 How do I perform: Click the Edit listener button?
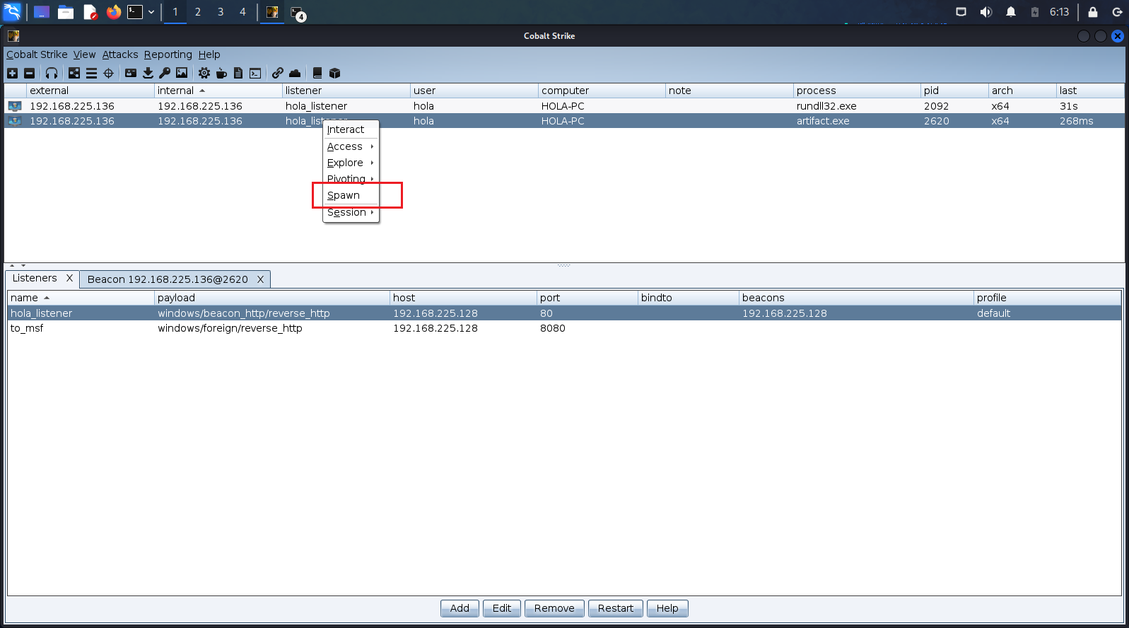pyautogui.click(x=502, y=608)
